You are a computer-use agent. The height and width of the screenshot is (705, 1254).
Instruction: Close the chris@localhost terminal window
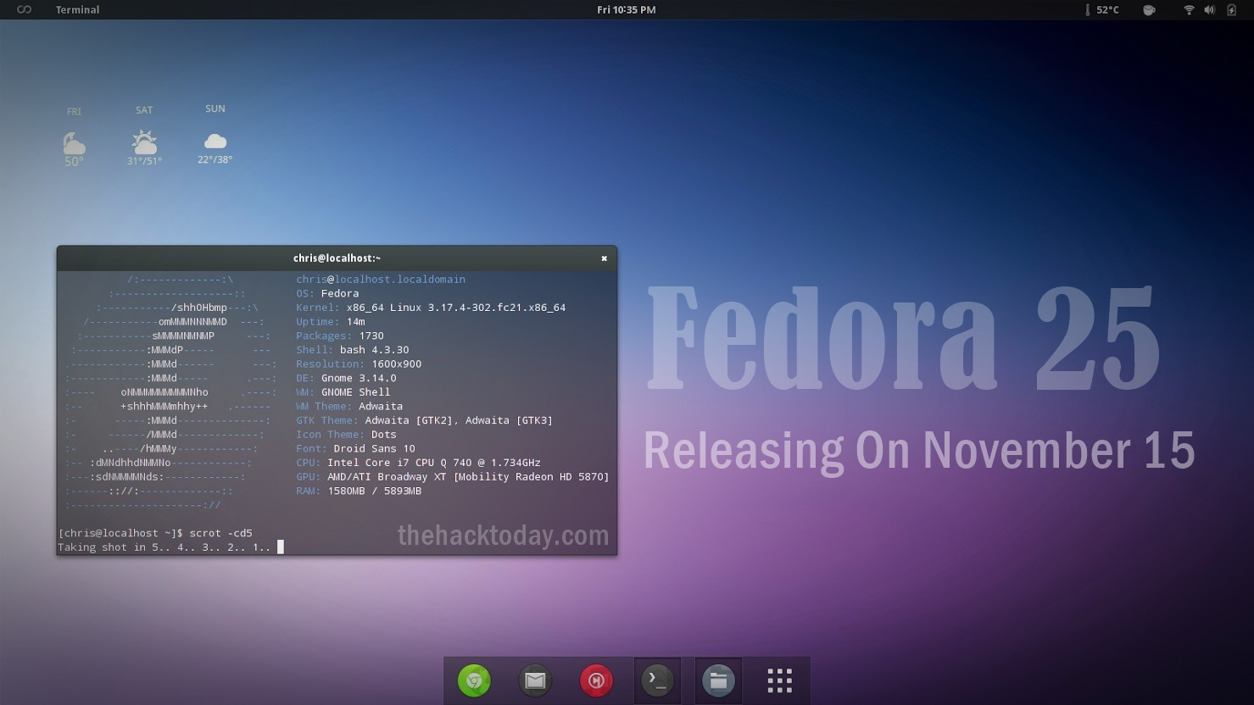point(604,258)
